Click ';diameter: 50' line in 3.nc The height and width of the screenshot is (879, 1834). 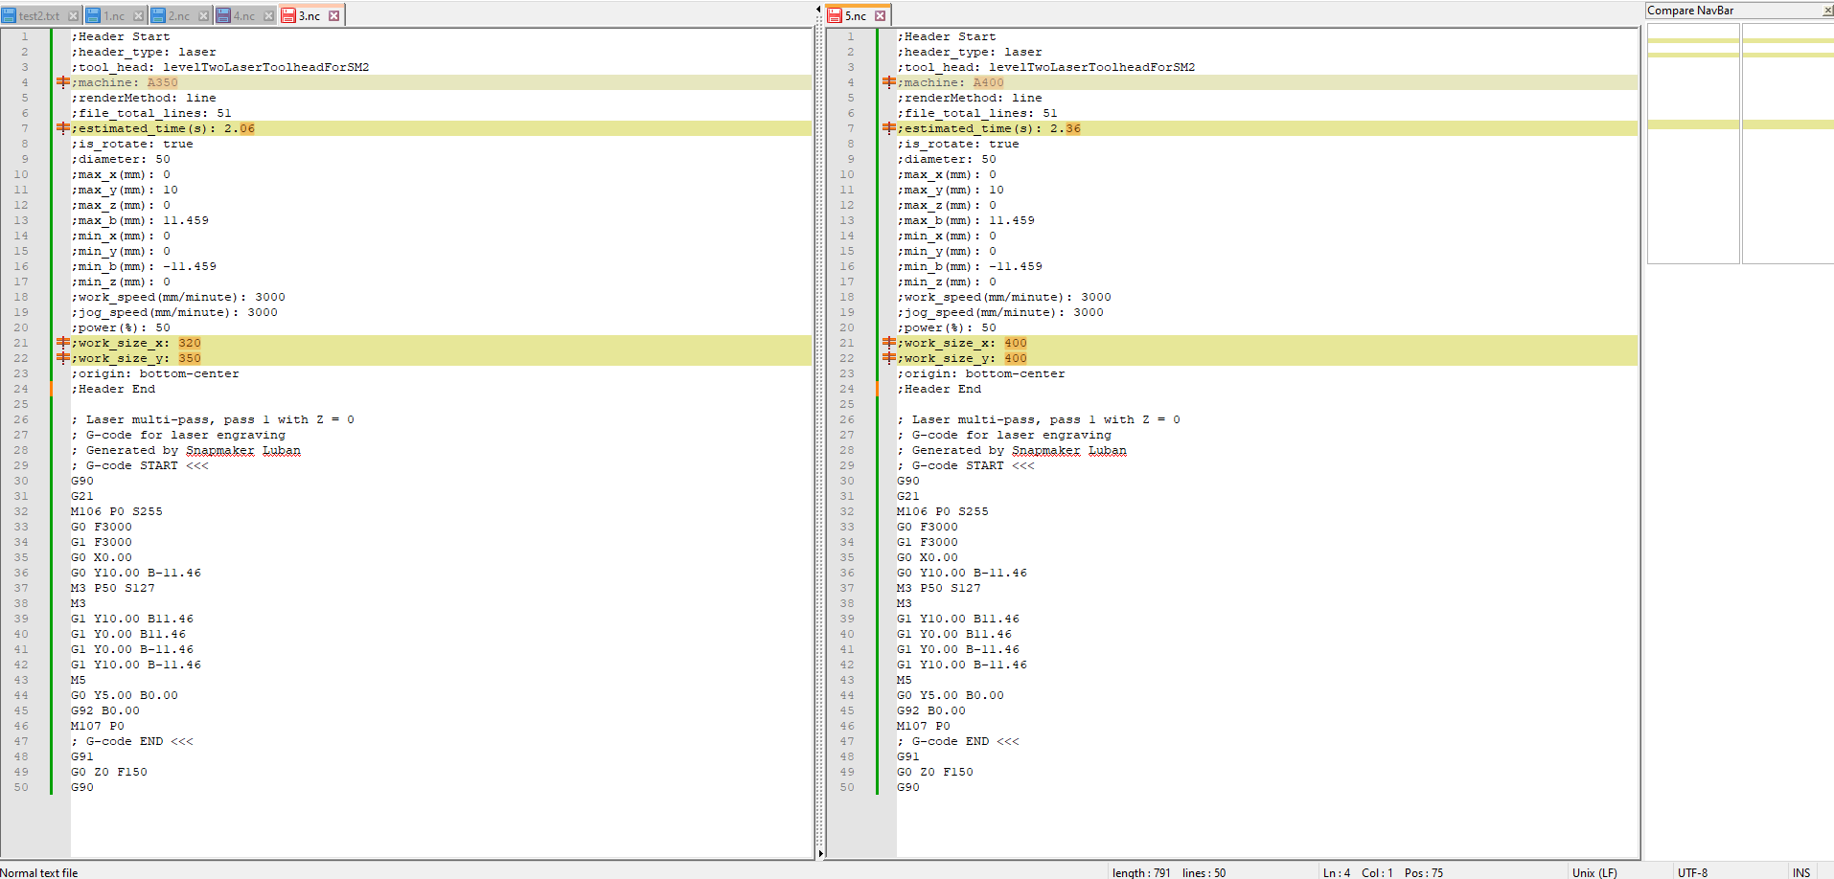tap(121, 159)
